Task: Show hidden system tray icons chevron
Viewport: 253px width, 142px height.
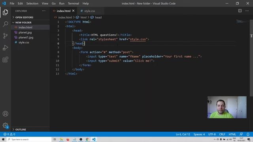Action: coord(214,139)
